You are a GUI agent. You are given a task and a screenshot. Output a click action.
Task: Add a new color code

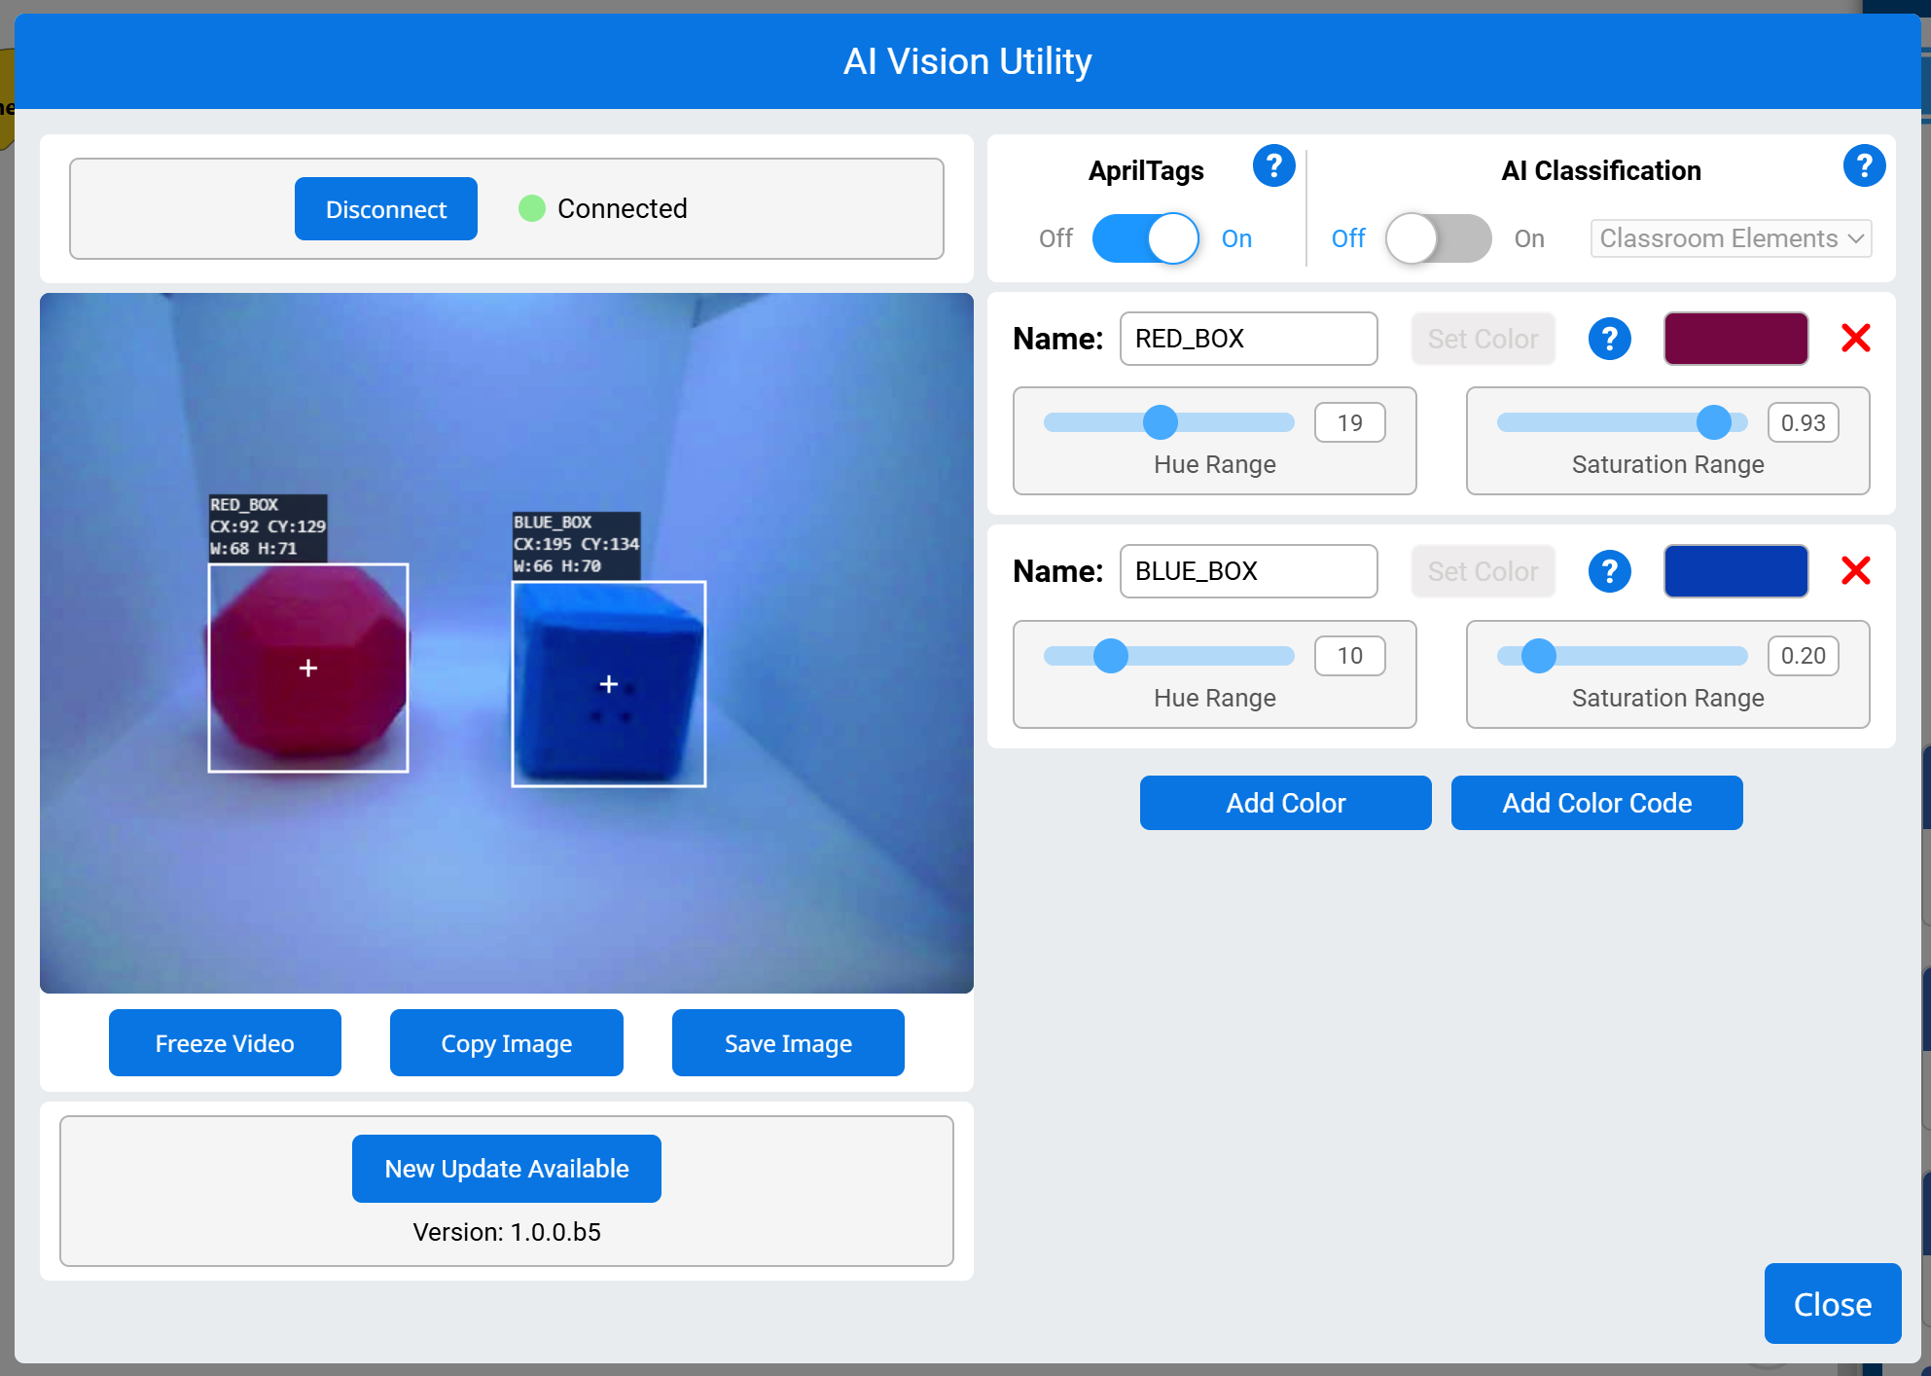pos(1596,803)
